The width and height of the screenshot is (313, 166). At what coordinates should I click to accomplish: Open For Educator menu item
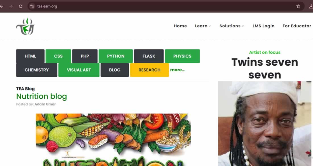[x=297, y=26]
